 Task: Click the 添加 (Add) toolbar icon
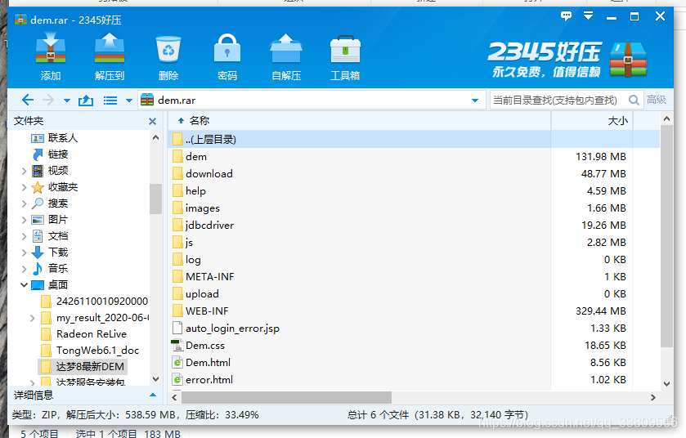51,49
